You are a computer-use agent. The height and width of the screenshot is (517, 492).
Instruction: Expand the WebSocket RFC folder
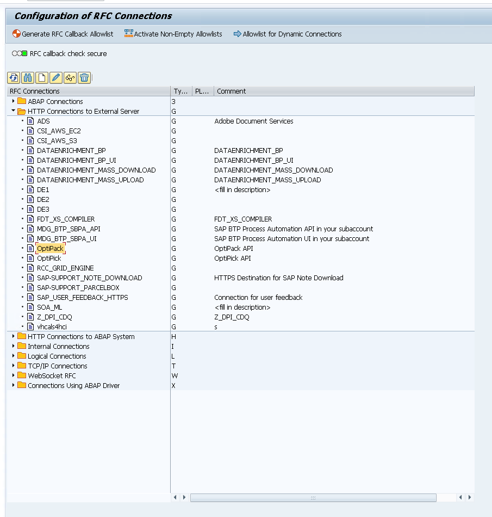[x=14, y=376]
